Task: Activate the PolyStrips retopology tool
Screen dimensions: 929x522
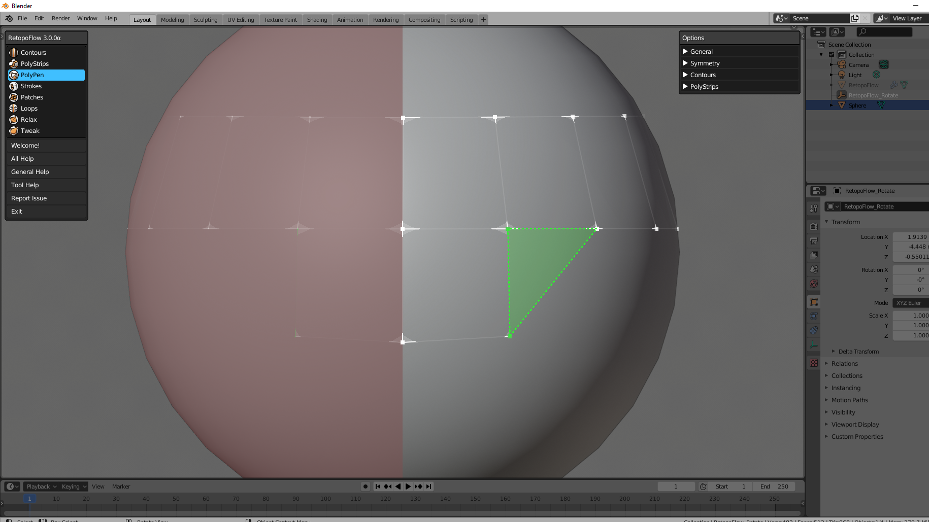Action: click(35, 63)
